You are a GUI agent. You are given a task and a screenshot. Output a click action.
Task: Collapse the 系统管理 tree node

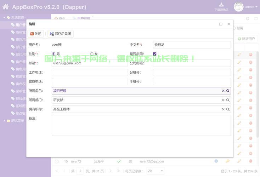(4, 17)
